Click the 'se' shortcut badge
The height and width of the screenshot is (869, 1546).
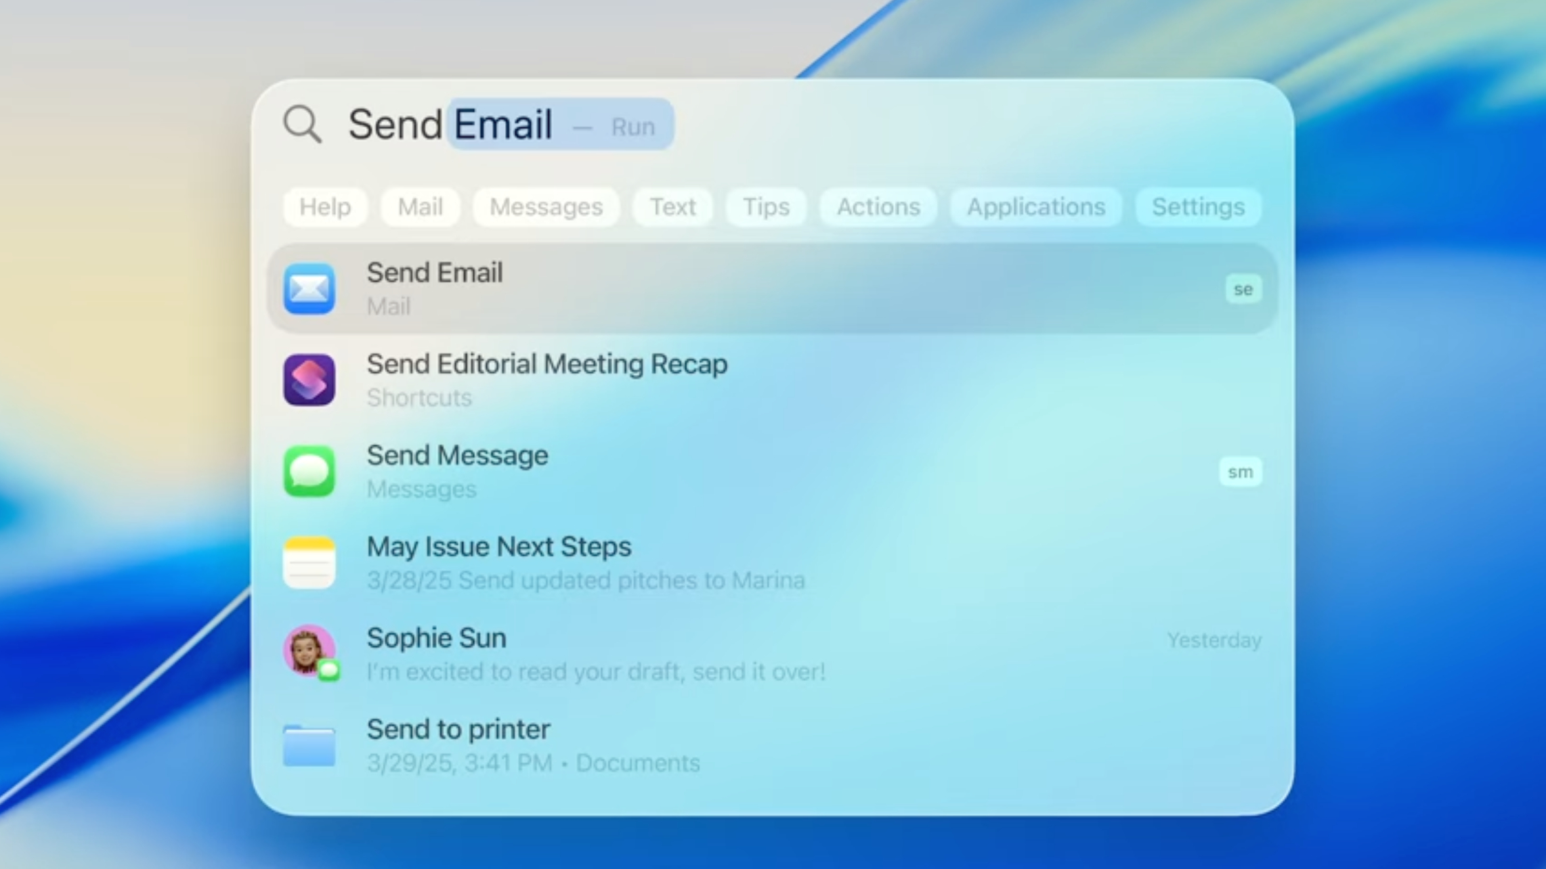1243,289
